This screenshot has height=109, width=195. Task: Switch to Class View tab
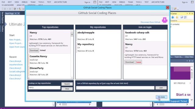(x=189, y=57)
